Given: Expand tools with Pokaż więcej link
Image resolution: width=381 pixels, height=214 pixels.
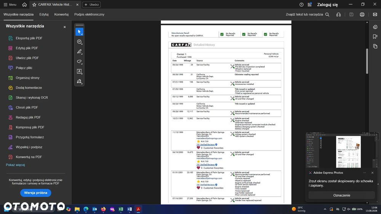Looking at the screenshot, I should 15,165.
